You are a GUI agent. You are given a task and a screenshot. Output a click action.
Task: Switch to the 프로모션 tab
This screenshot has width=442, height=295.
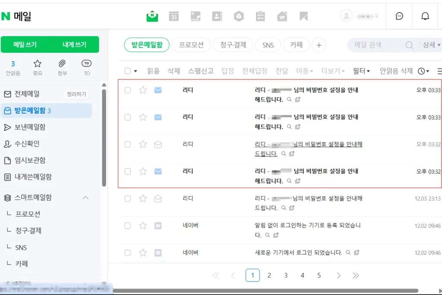[191, 45]
